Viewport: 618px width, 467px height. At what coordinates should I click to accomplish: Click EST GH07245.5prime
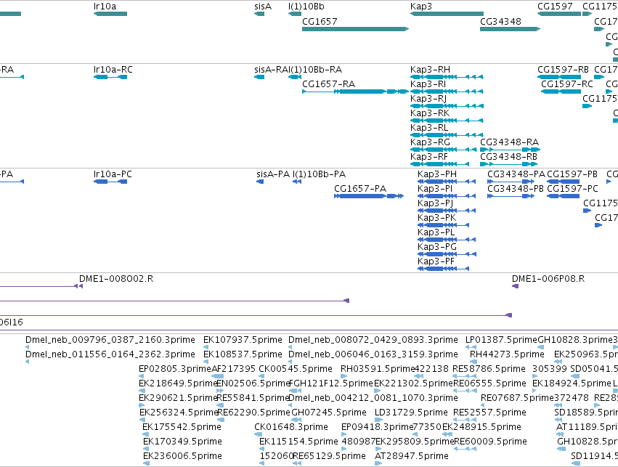[x=296, y=420]
